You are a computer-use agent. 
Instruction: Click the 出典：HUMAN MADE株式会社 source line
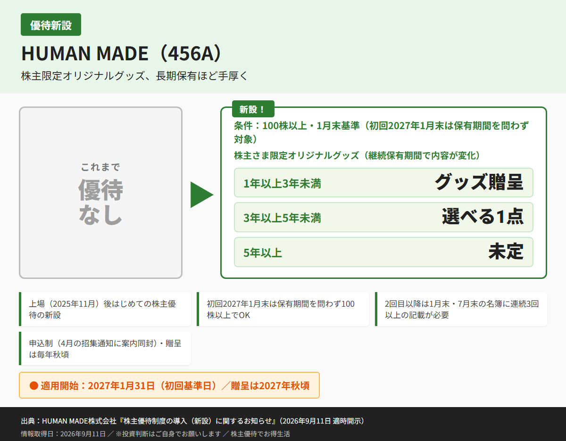(192, 421)
